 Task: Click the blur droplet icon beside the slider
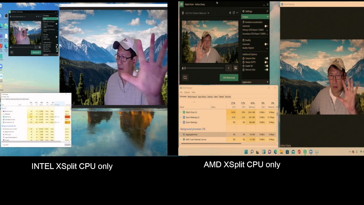pyautogui.click(x=183, y=68)
